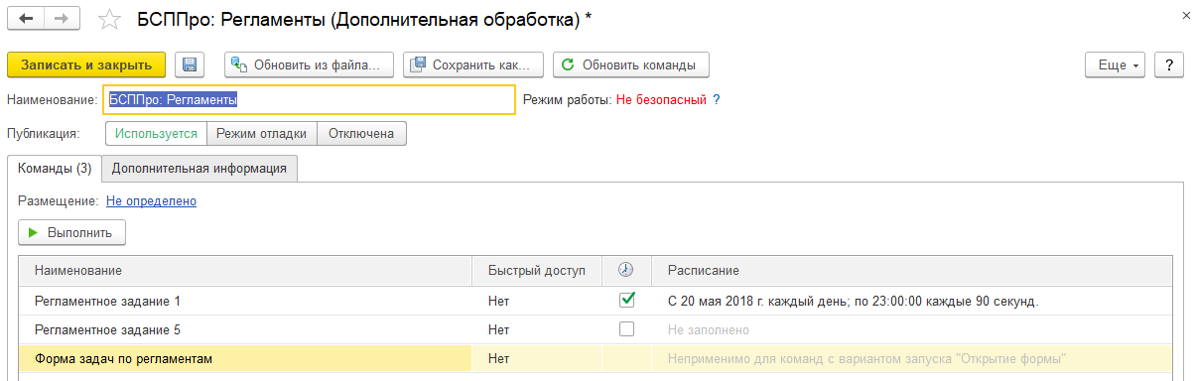Click the 'Сохранить как...' button

point(473,65)
